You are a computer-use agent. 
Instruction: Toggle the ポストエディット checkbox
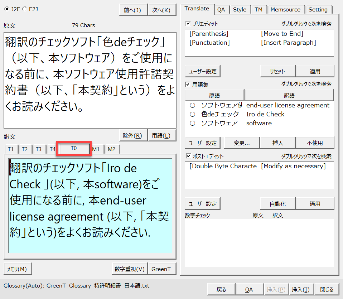(188, 156)
